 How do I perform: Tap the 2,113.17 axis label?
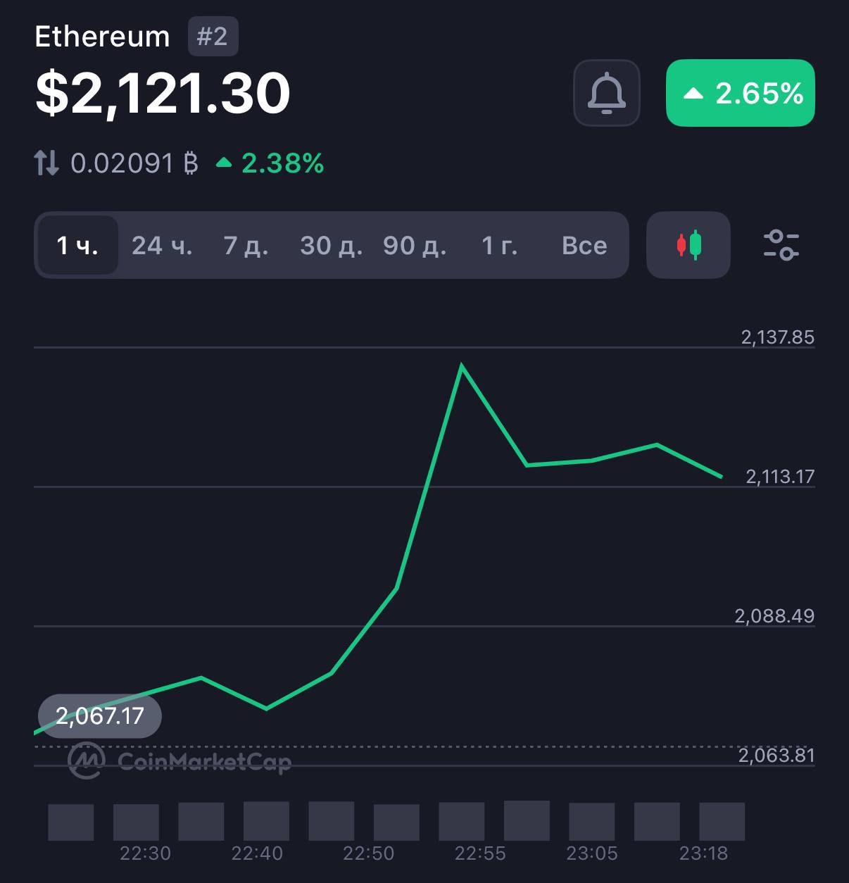[780, 477]
